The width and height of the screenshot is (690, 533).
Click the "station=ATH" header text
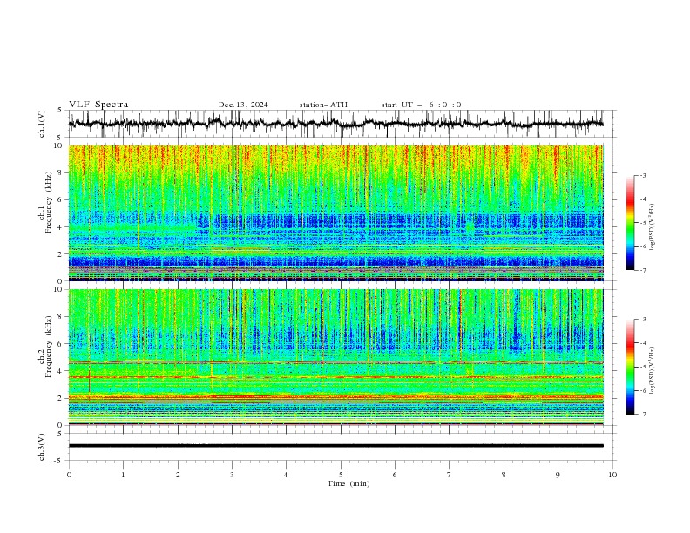coord(323,105)
